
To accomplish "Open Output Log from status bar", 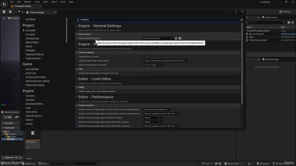I will pos(29,164).
